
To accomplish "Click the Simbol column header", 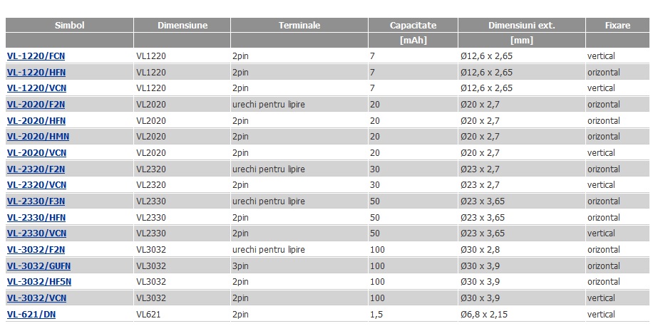I will [69, 25].
